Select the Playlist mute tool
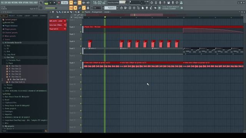 (65, 12)
